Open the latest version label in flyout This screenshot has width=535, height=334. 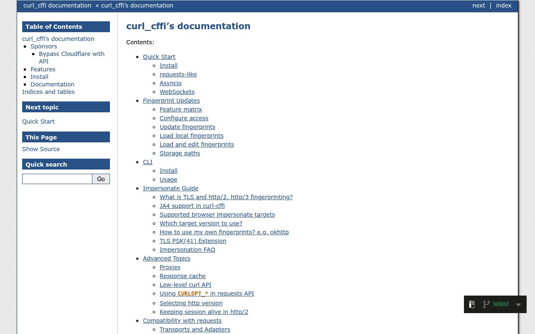pyautogui.click(x=501, y=304)
